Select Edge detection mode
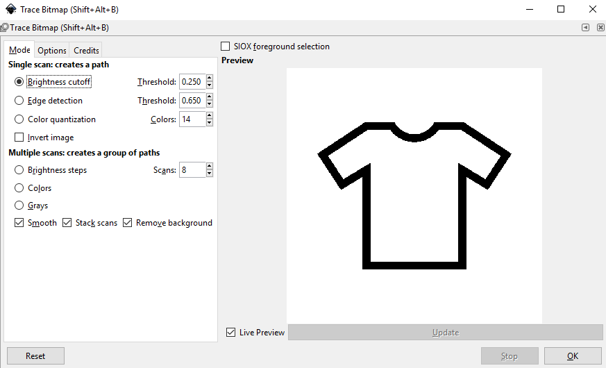Screen dimensions: 606x368 [19, 101]
